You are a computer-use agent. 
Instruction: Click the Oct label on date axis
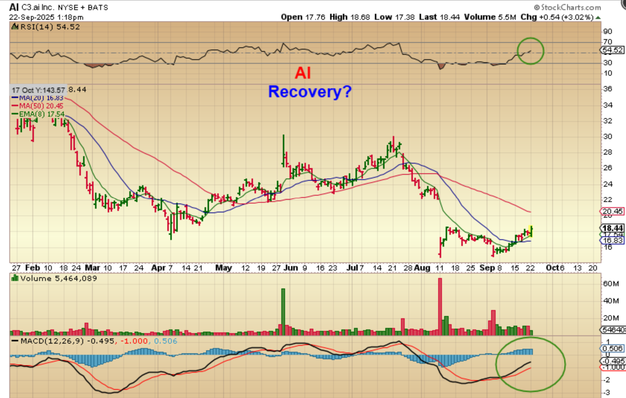click(x=552, y=268)
